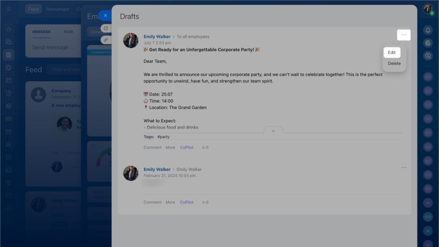Open three-dots menu of February 21 draft
Screen dimensions: 439x247
click(x=403, y=168)
